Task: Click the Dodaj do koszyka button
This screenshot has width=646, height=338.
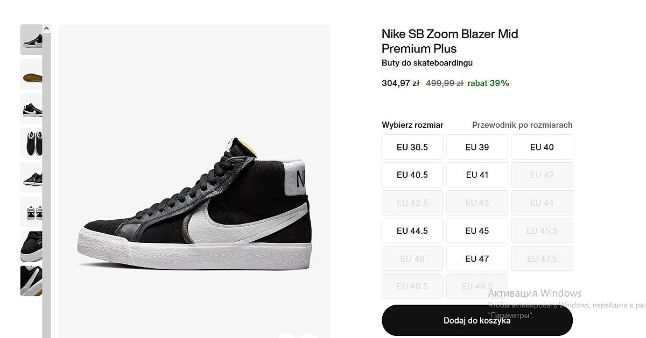Action: (477, 321)
